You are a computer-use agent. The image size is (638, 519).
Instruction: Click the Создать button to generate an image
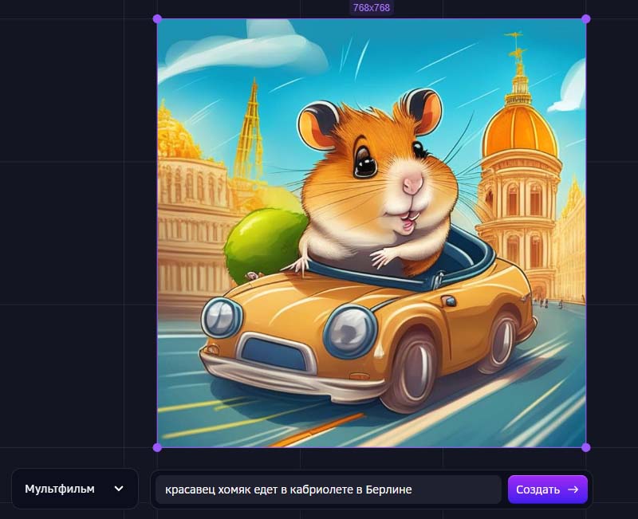(x=548, y=490)
